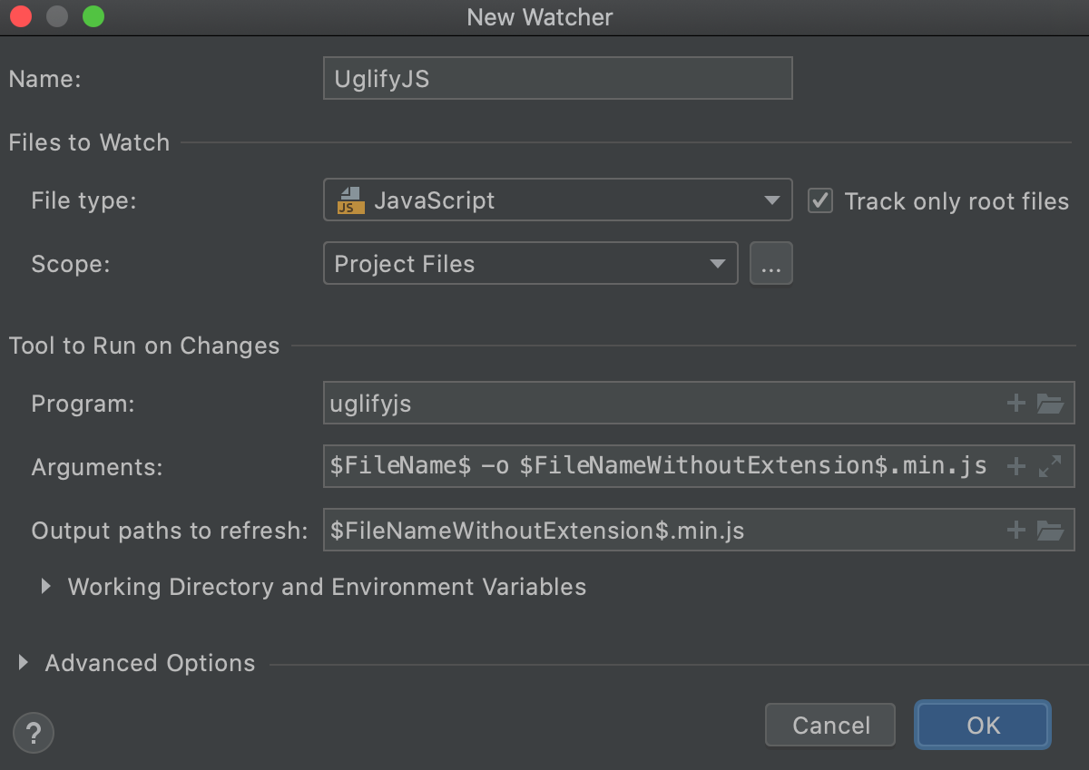Browse folders for Output paths to refresh

1050,530
